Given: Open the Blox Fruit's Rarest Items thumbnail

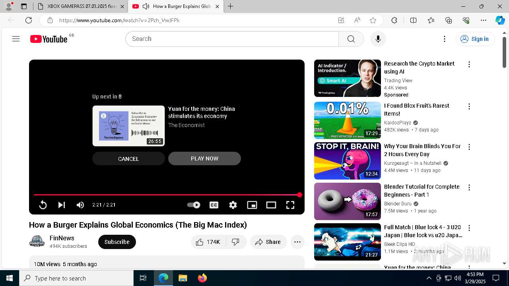Looking at the screenshot, I should 348,120.
